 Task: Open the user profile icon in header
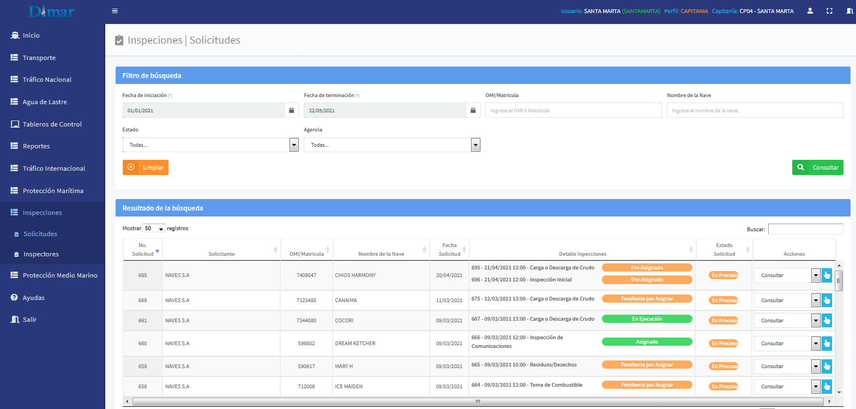click(810, 11)
